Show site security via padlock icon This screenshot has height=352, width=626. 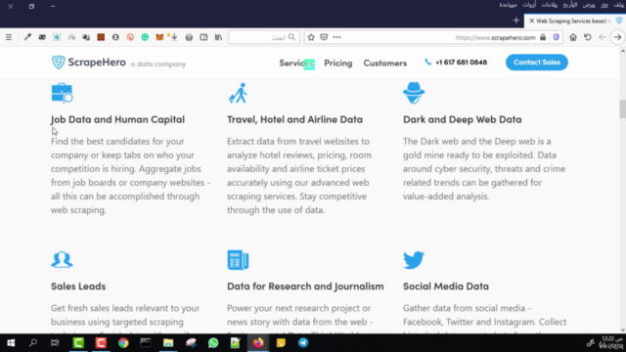tap(543, 37)
